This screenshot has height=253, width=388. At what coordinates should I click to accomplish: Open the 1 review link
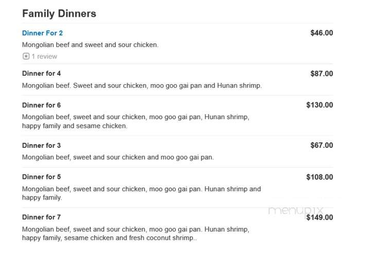(44, 56)
